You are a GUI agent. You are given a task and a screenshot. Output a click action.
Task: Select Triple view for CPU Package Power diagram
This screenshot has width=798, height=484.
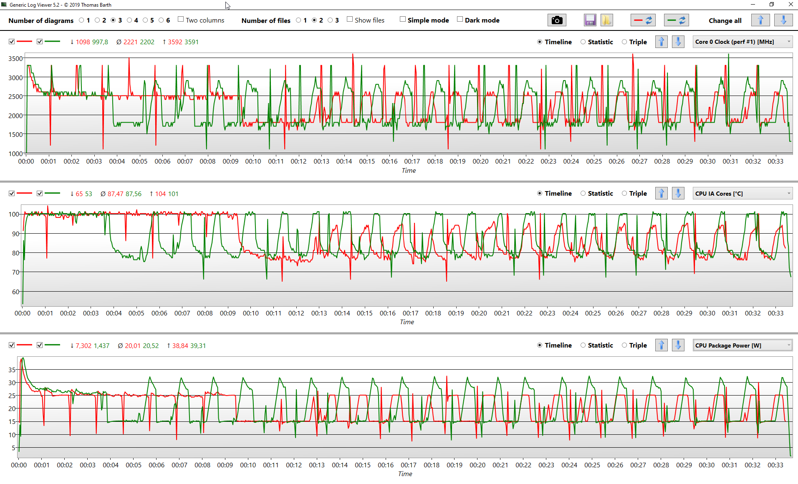point(624,345)
